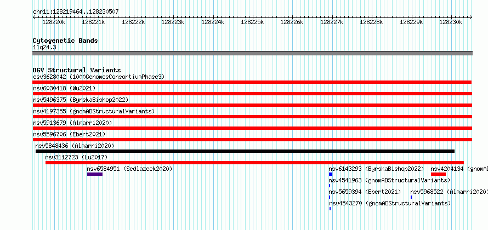Image resolution: width=488 pixels, height=230 pixels.
Task: Click the ruler's left end arrow
Action: tap(34, 17)
